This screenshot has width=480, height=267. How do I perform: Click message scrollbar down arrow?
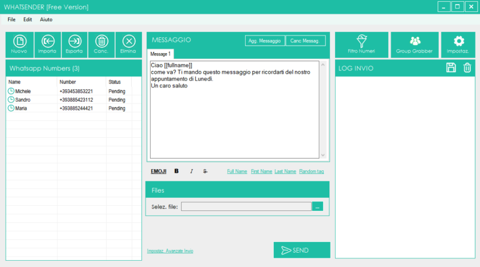click(x=323, y=155)
